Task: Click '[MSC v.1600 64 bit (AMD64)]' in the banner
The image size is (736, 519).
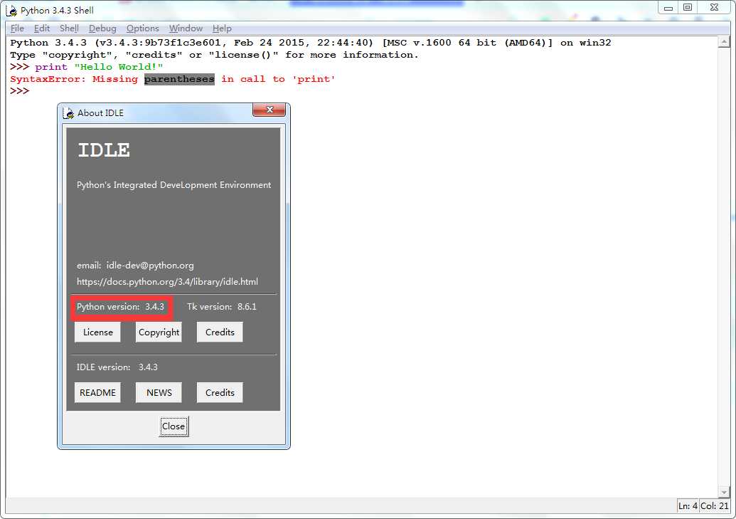Action: click(467, 43)
